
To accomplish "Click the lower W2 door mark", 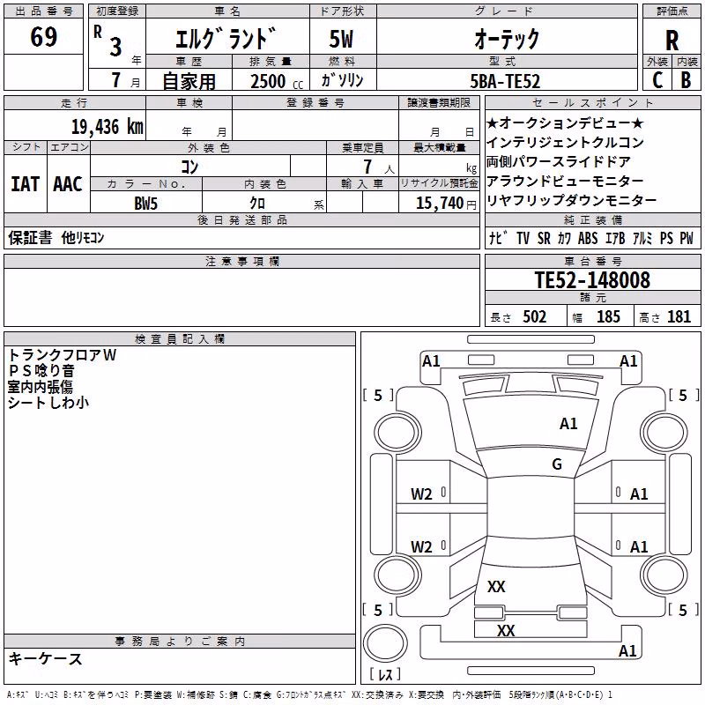I will coord(421,546).
